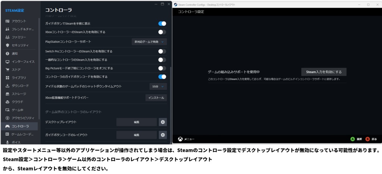Click the Downloads arrow icon
Viewport: 382px width, 174px height.
coord(7,86)
